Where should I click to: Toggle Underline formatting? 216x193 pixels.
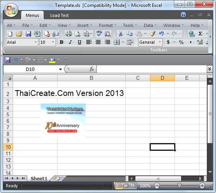pos(79,42)
